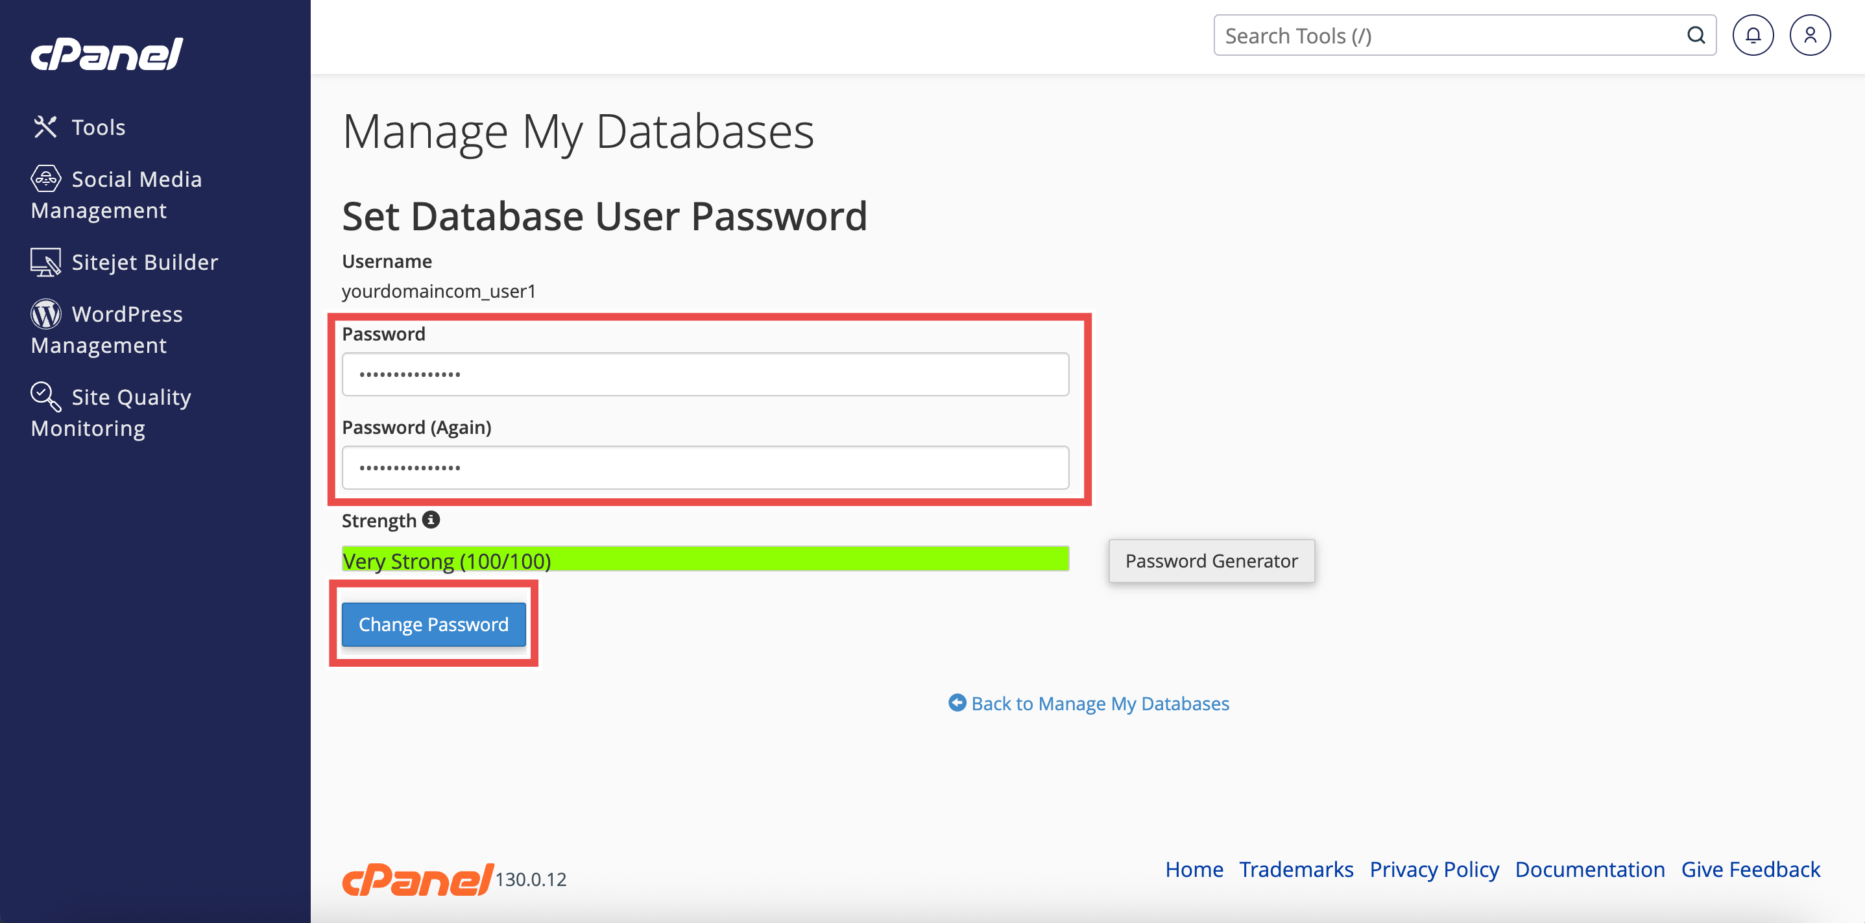Click the username yourdomaincom_user1 text
Image resolution: width=1865 pixels, height=923 pixels.
tap(439, 291)
